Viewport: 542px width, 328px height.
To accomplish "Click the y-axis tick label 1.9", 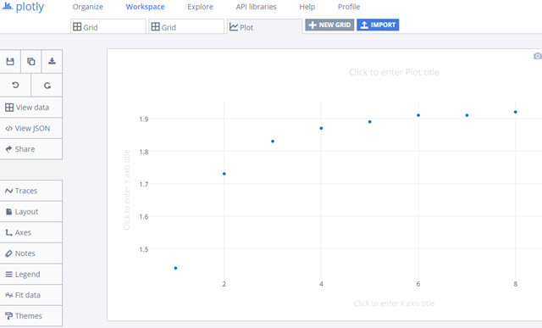I will pyautogui.click(x=144, y=119).
